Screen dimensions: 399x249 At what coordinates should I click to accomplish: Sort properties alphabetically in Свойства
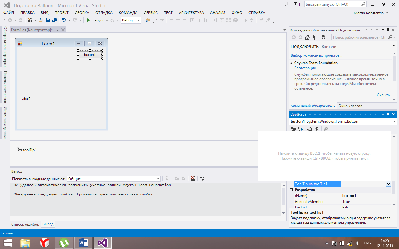(300, 129)
